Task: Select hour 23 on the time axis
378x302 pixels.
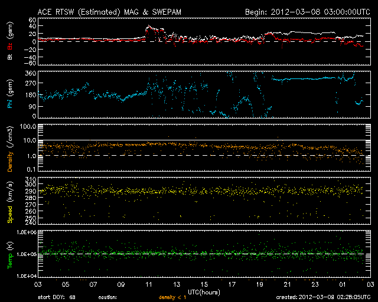Action: click(x=315, y=284)
